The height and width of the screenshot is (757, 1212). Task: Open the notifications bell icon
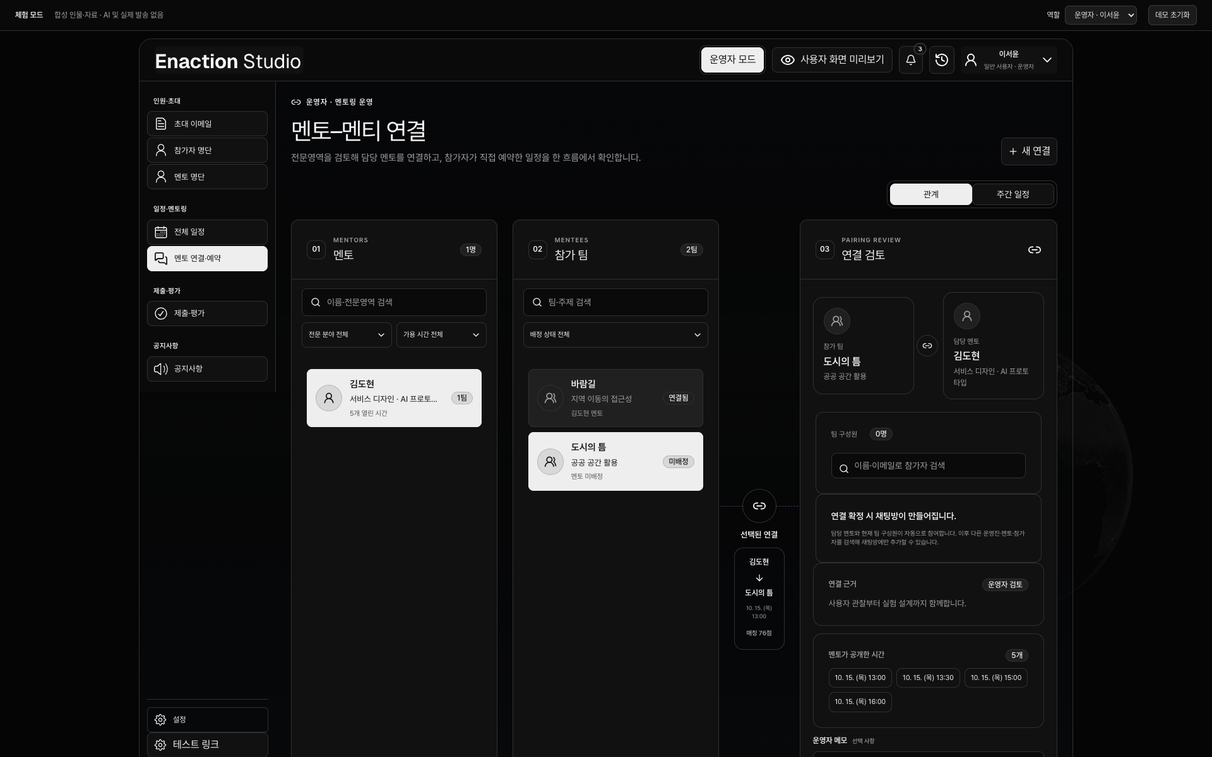(x=910, y=60)
